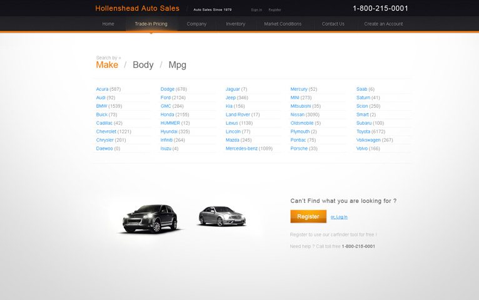The image size is (479, 300).
Task: Click the 'or, Log In' link
Action: tap(339, 217)
